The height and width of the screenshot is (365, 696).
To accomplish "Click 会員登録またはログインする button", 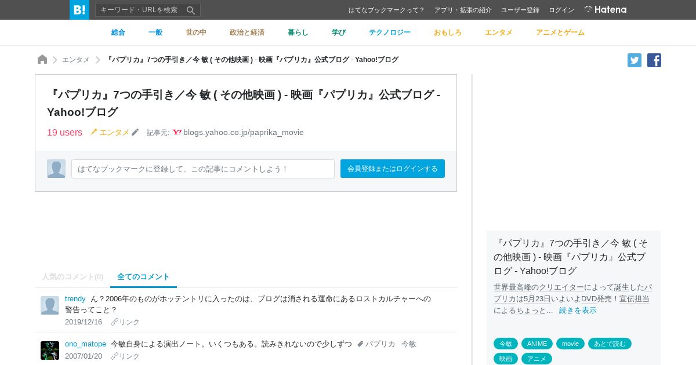I will pyautogui.click(x=393, y=169).
